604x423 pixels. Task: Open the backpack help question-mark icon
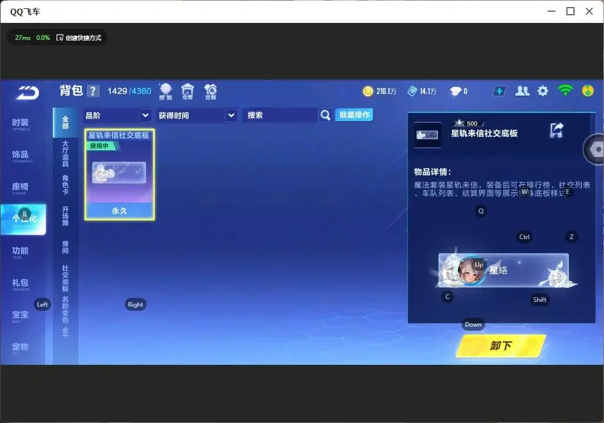(x=93, y=91)
